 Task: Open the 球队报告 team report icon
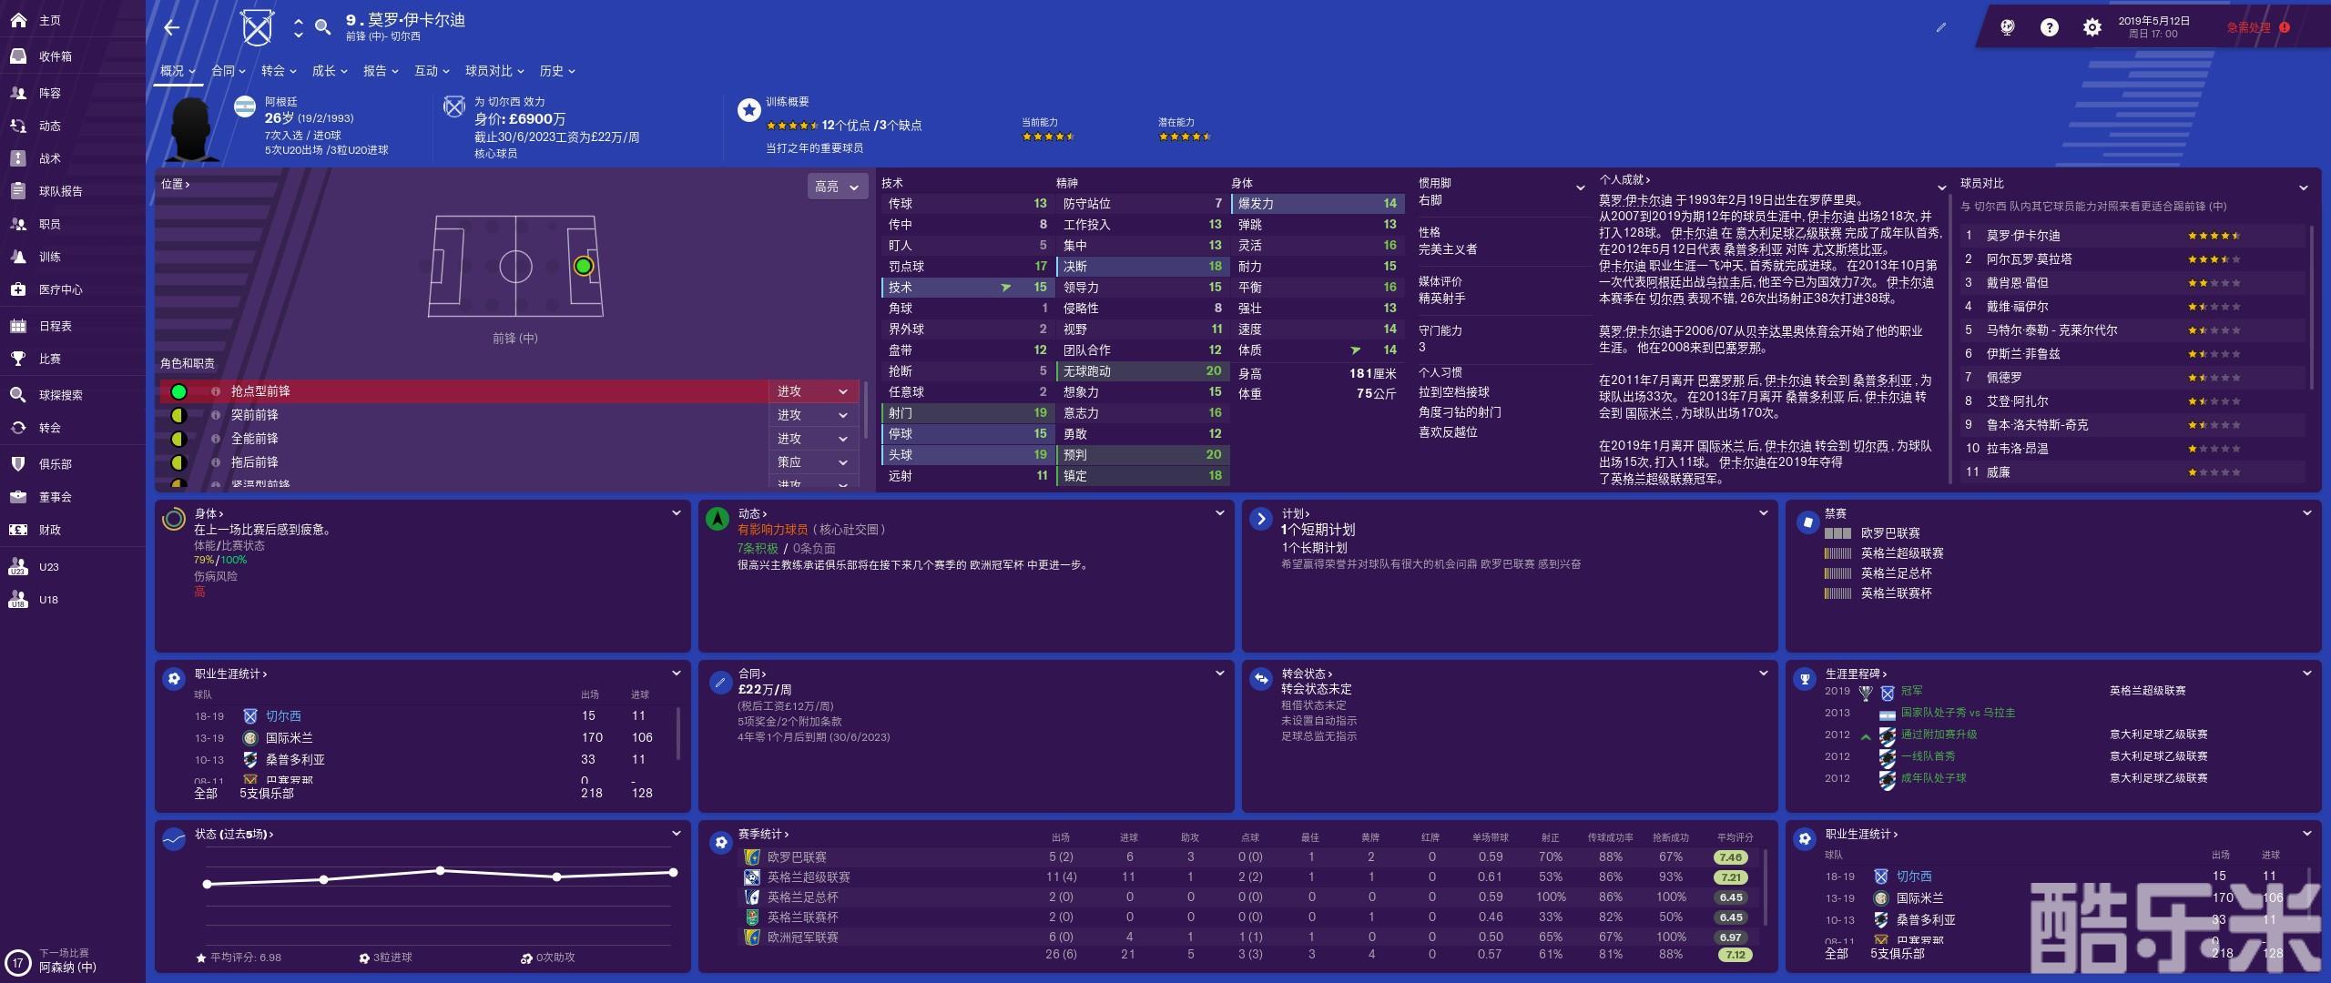[18, 191]
